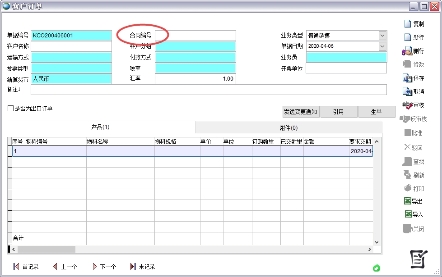The height and width of the screenshot is (277, 442).
Task: Click the horizontal scrollbar thumb under the grid
Action: (x=46, y=249)
